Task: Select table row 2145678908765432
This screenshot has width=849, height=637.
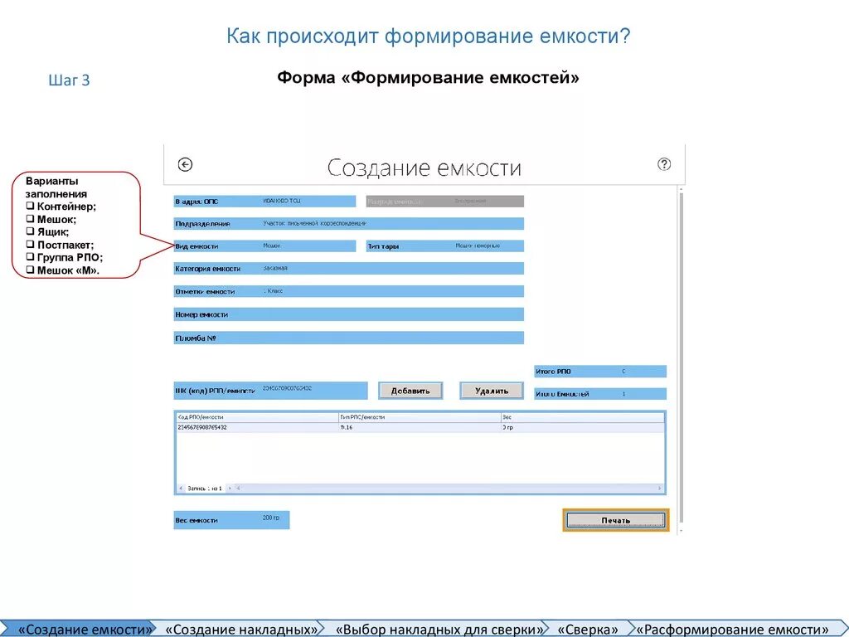Action: pos(420,427)
